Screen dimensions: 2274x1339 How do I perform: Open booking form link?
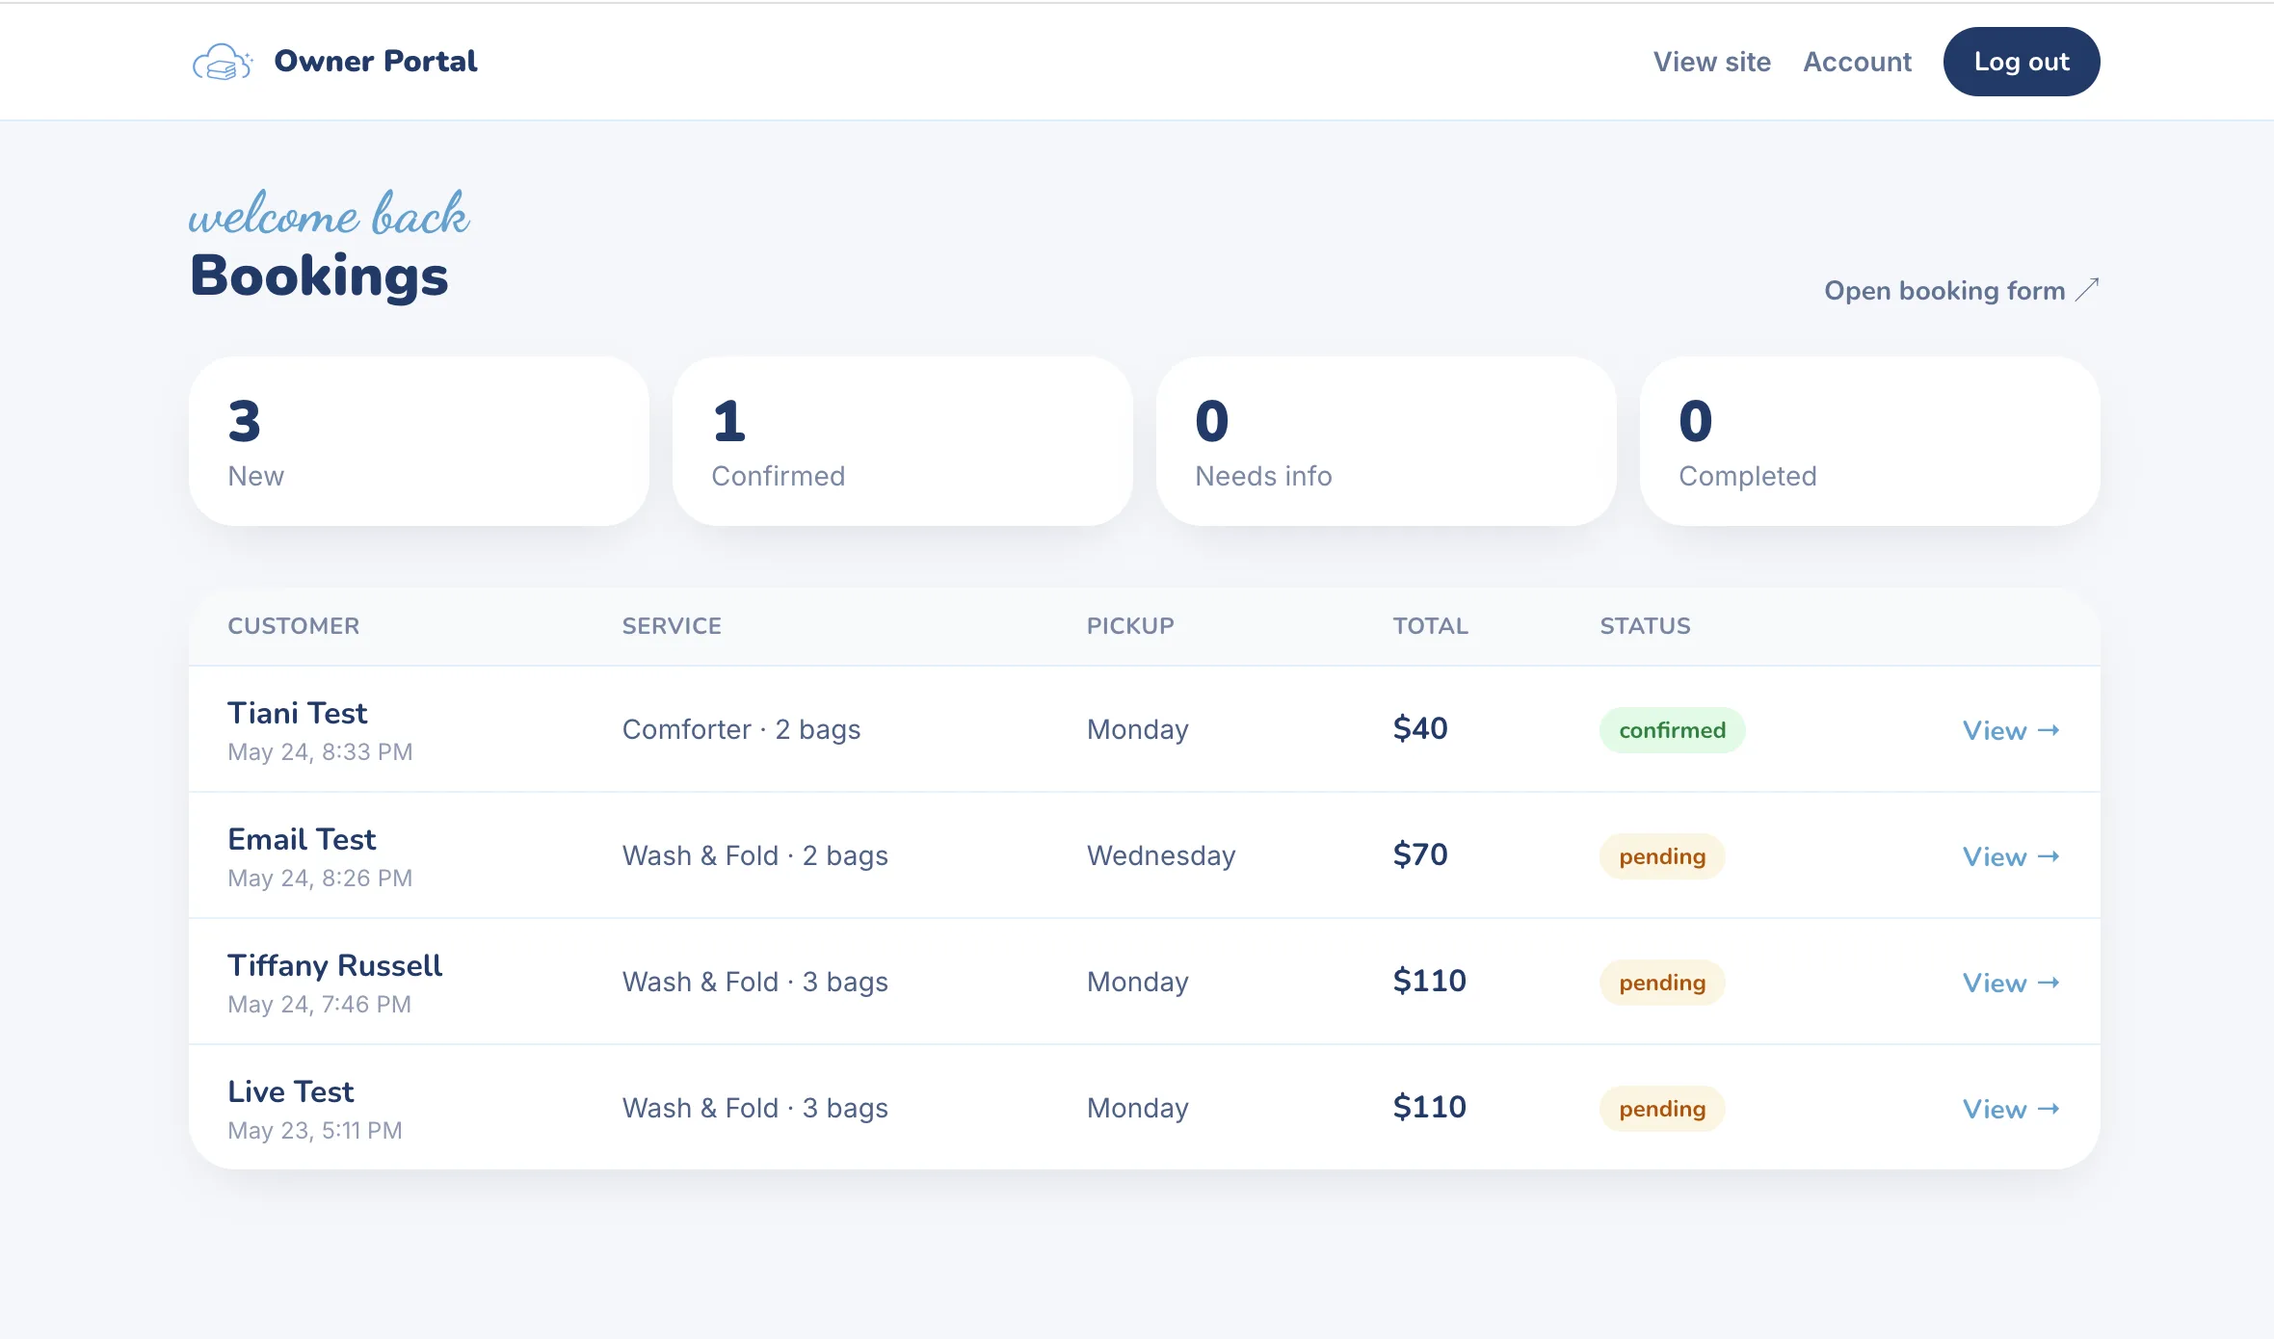coord(1961,290)
